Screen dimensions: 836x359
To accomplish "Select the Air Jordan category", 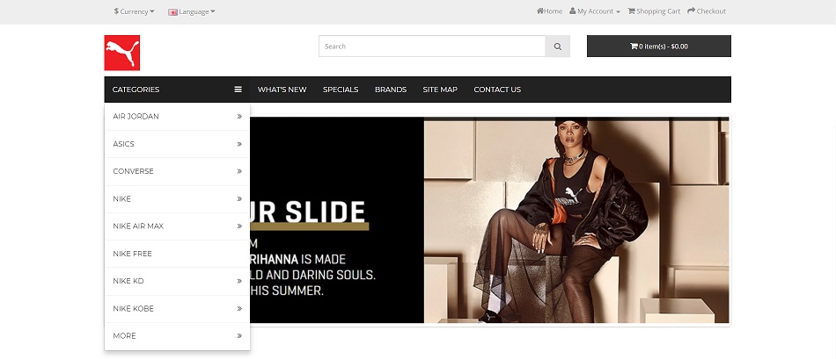I will pos(136,117).
